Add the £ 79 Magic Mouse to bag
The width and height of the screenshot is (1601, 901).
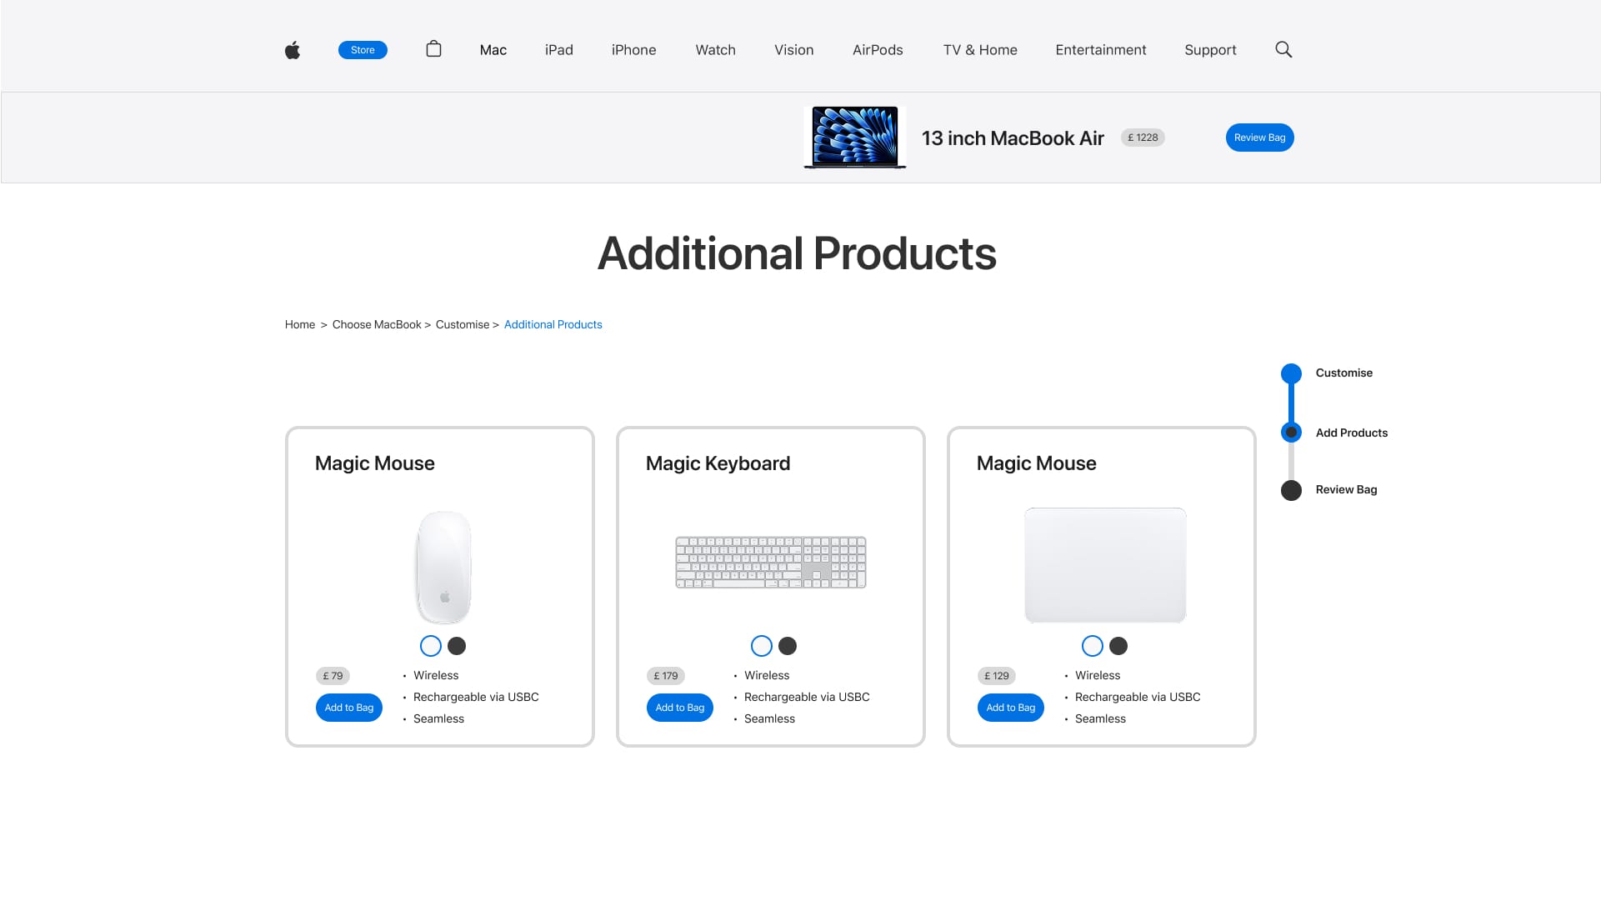point(349,708)
